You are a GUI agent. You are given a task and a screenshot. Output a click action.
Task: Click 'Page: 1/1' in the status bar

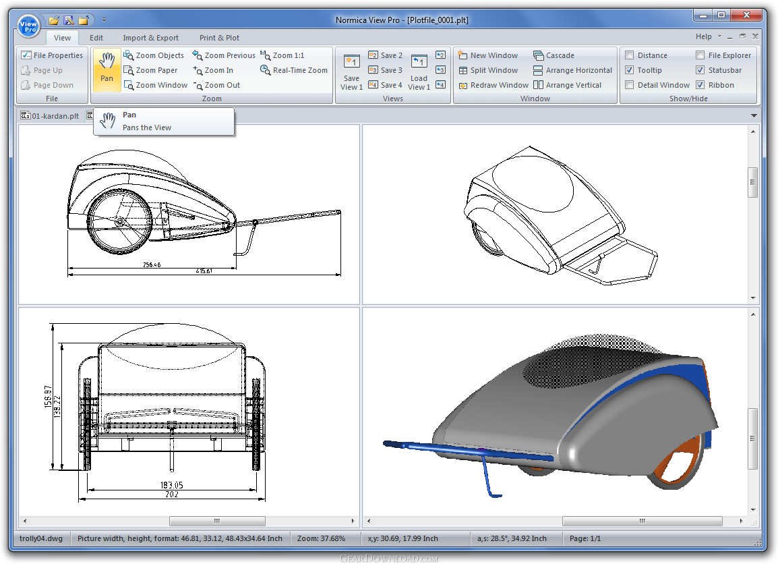(585, 538)
